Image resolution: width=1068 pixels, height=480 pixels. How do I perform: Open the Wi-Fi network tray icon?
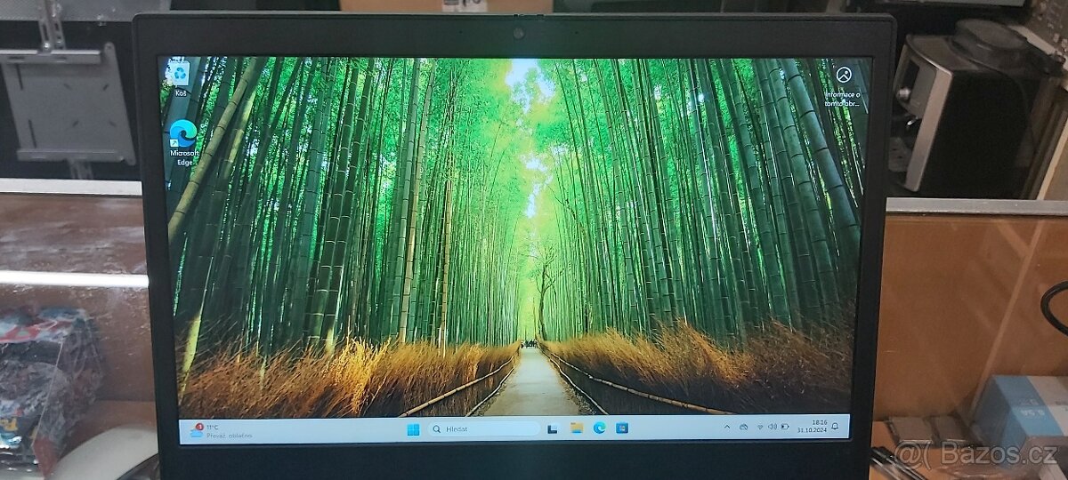coord(760,427)
